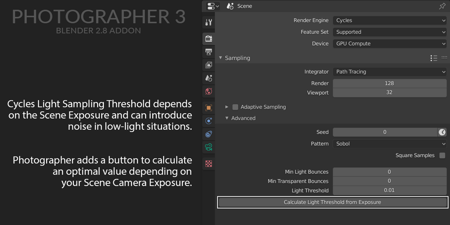Click Calculate Light Threshold from Exposure
This screenshot has height=225, width=450.
(x=332, y=202)
